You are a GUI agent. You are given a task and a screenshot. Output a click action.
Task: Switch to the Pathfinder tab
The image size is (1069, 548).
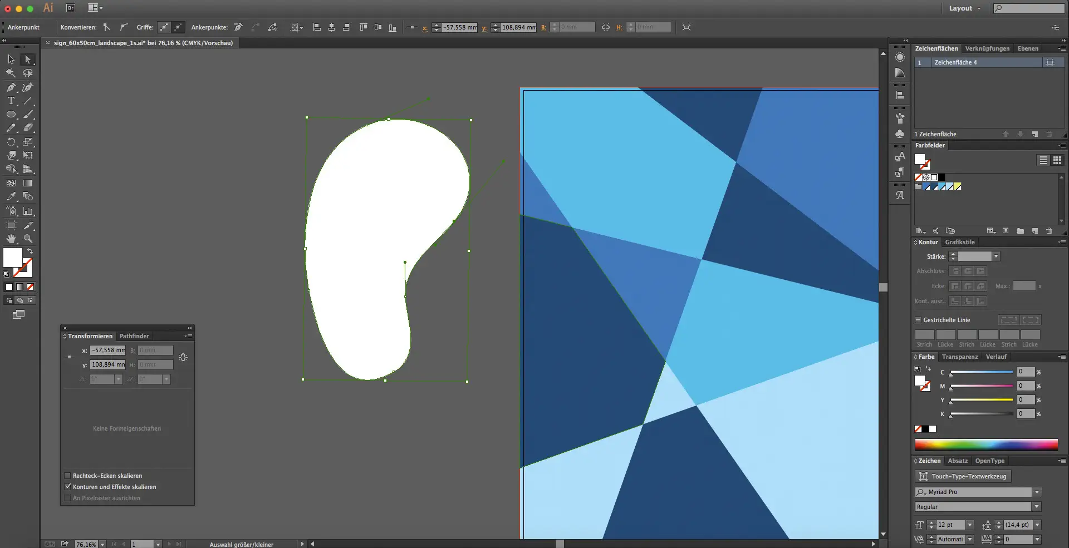[134, 336]
